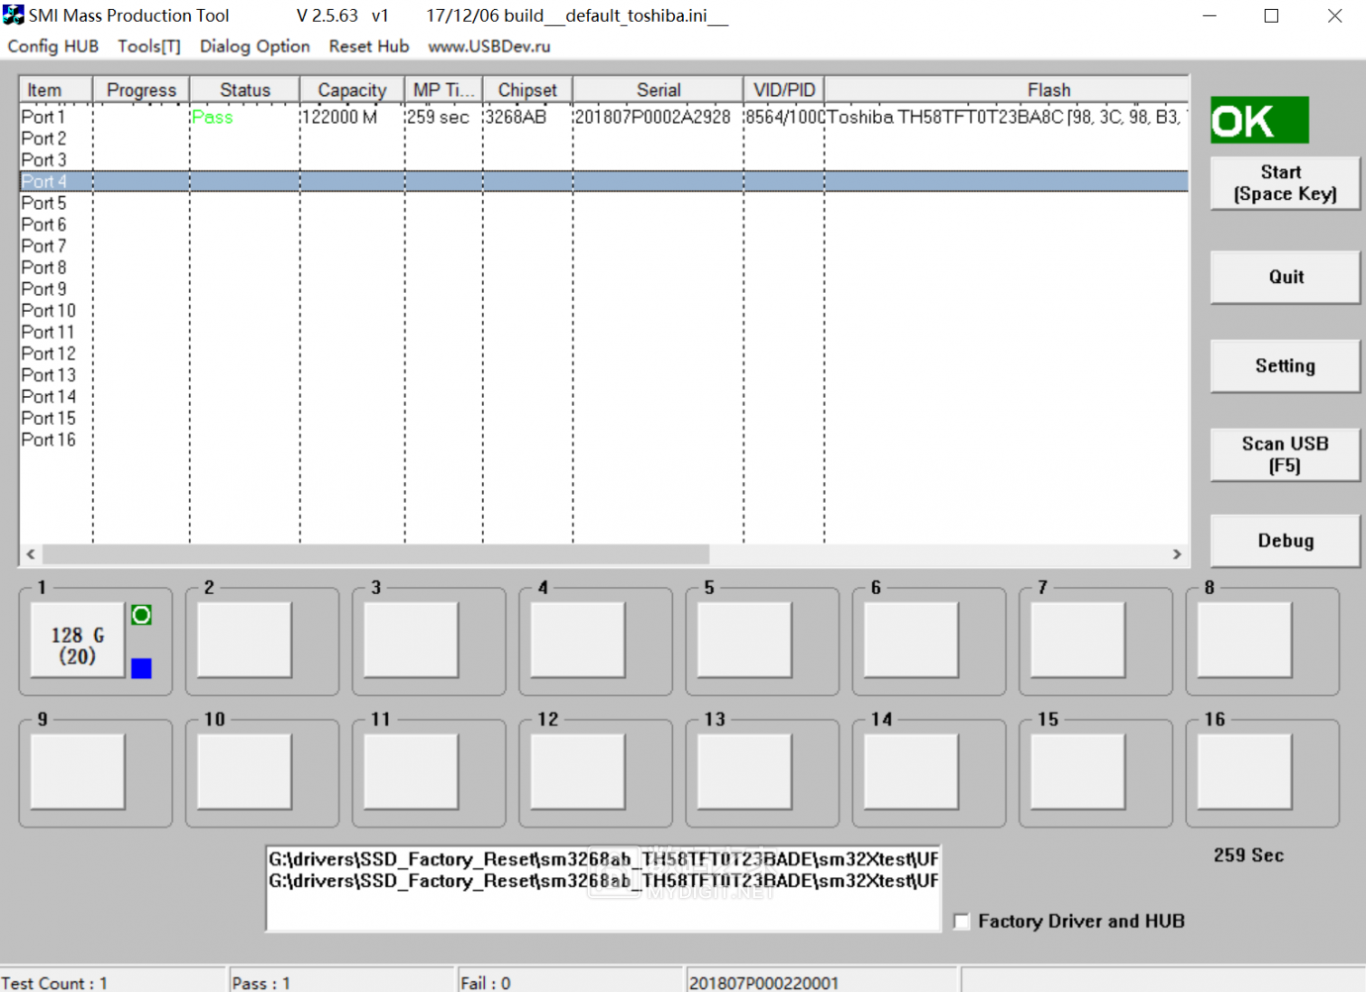The height and width of the screenshot is (992, 1366).
Task: Click the Status column header
Action: (244, 89)
